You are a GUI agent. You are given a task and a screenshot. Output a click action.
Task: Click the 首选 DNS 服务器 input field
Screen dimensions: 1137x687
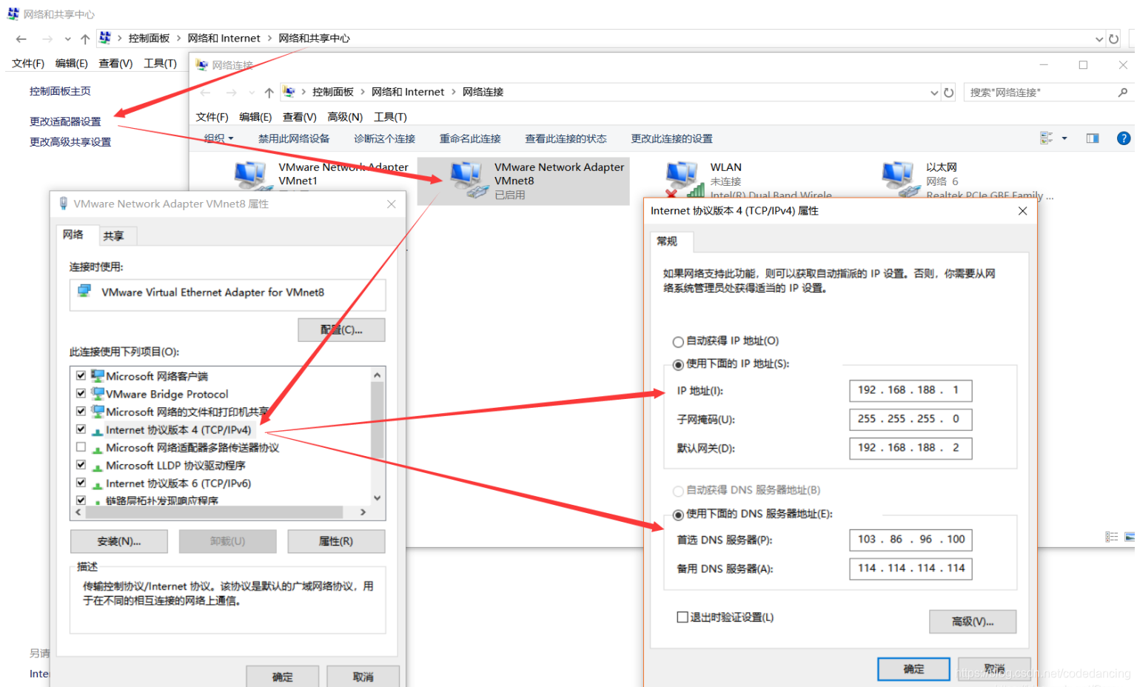pyautogui.click(x=910, y=540)
